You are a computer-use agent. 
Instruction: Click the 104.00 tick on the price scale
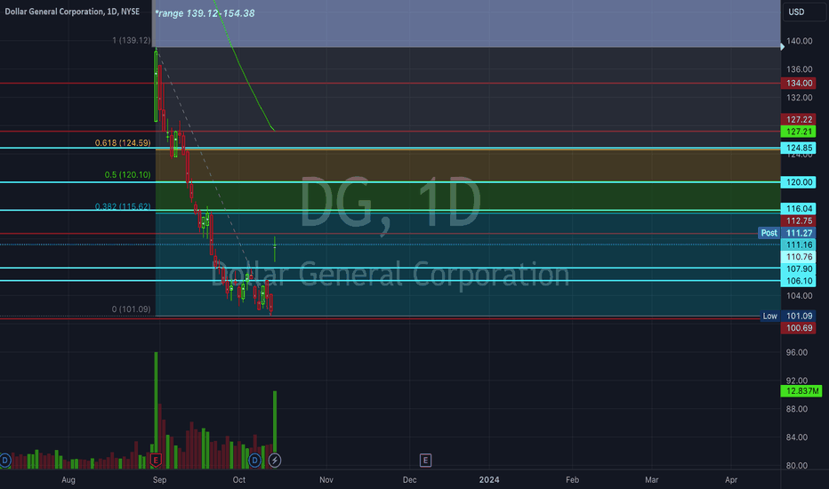pyautogui.click(x=799, y=296)
